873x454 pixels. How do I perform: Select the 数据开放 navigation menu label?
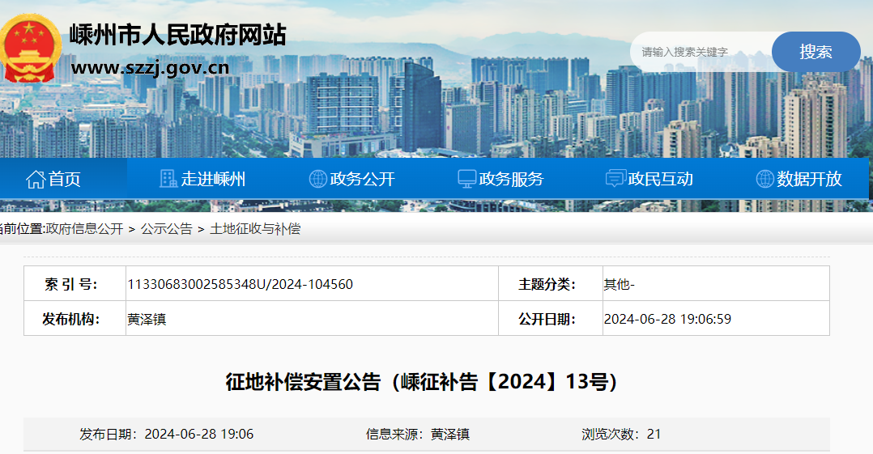pyautogui.click(x=809, y=179)
